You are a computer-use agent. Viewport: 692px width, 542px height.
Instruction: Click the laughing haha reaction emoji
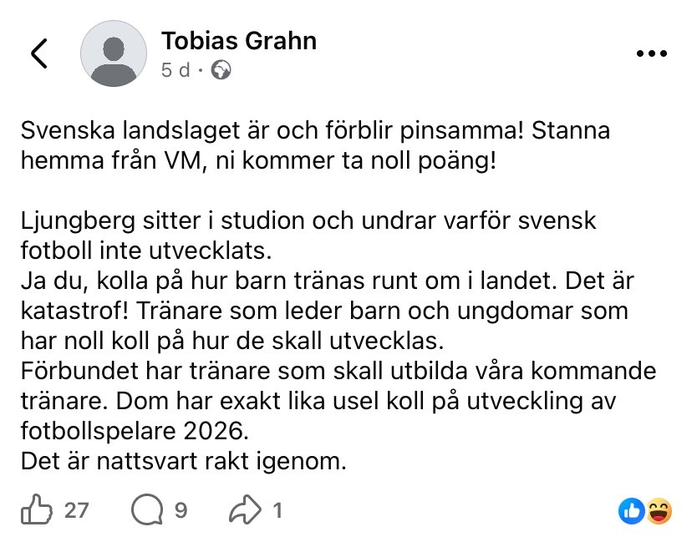pos(659,511)
